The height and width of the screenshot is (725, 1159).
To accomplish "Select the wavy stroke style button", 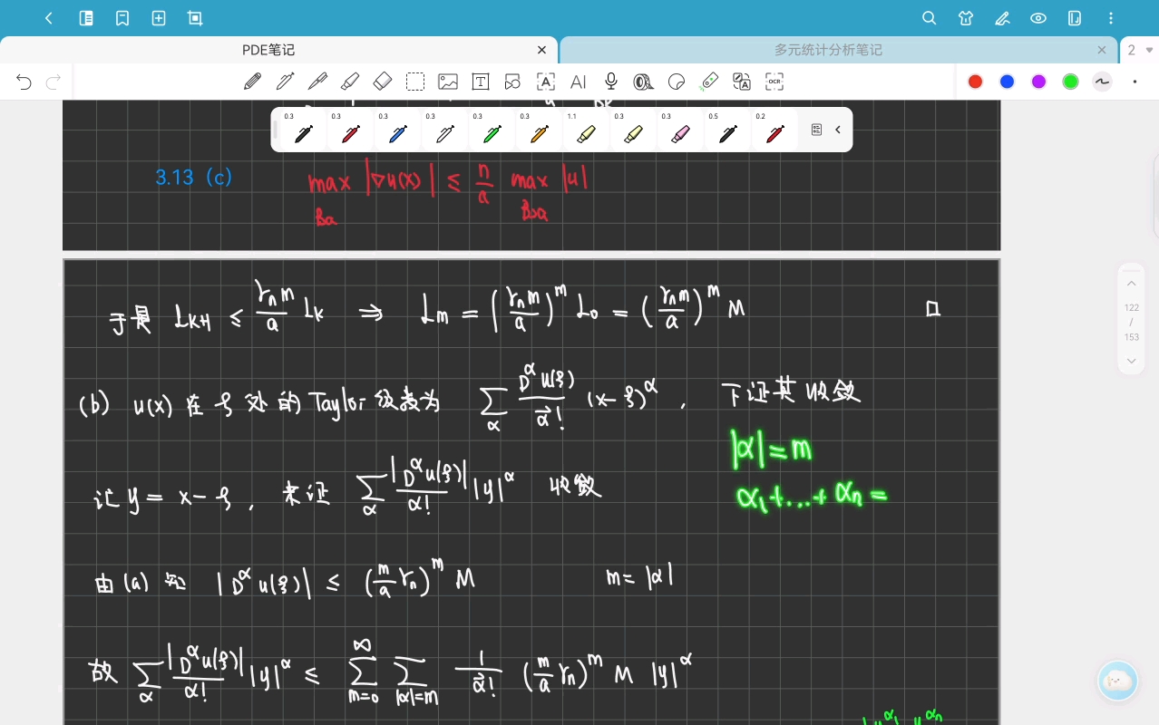I will pos(1102,82).
